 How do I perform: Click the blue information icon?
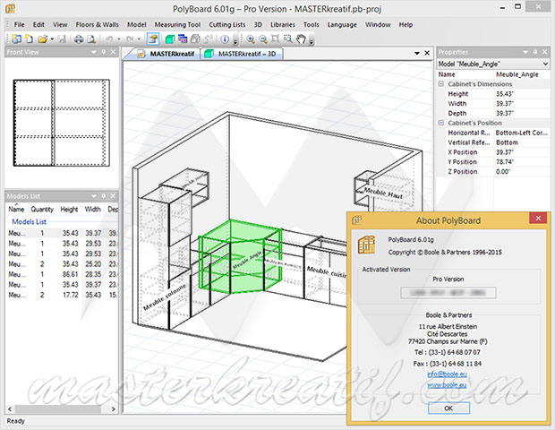click(x=225, y=39)
